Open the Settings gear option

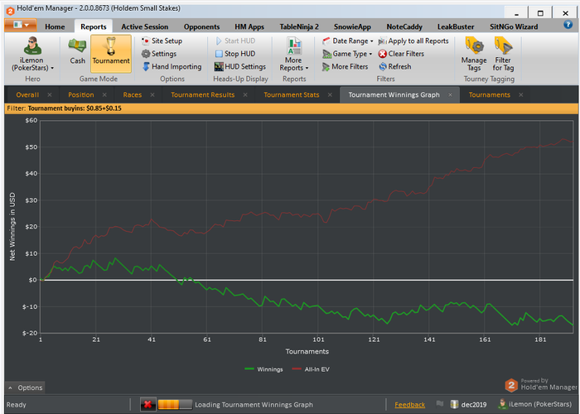(x=159, y=54)
